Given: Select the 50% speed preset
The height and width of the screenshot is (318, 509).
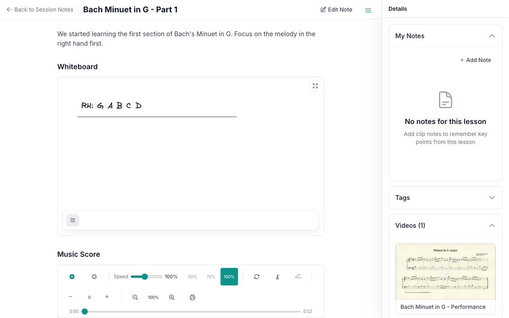Looking at the screenshot, I should 192,277.
